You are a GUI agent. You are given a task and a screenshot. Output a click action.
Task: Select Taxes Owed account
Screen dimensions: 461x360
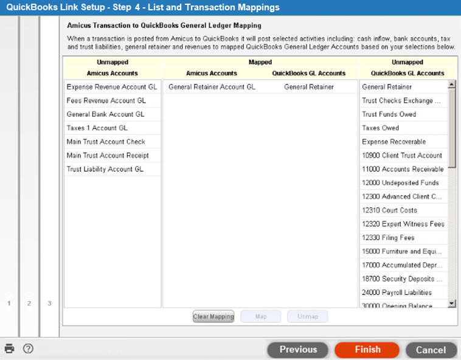pyautogui.click(x=403, y=128)
